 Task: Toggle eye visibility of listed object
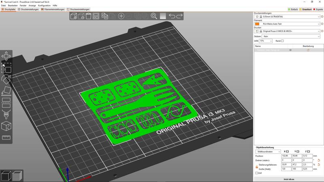(x=290, y=50)
